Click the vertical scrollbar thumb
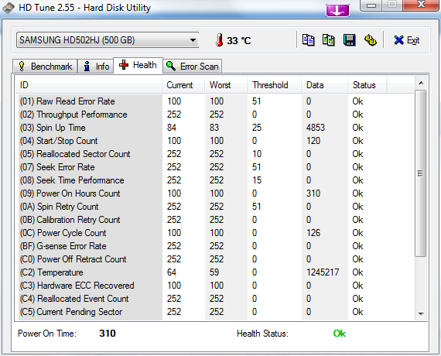Image resolution: width=441 pixels, height=356 pixels. click(x=421, y=173)
